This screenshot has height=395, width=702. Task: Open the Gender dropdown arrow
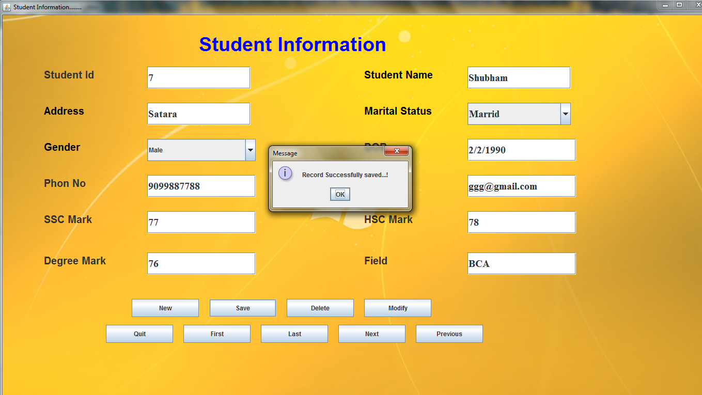pos(250,150)
